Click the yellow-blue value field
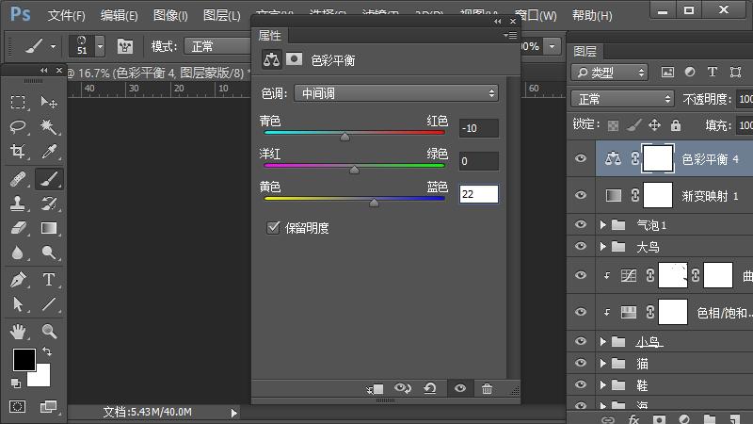Image resolution: width=753 pixels, height=424 pixels. coord(479,194)
